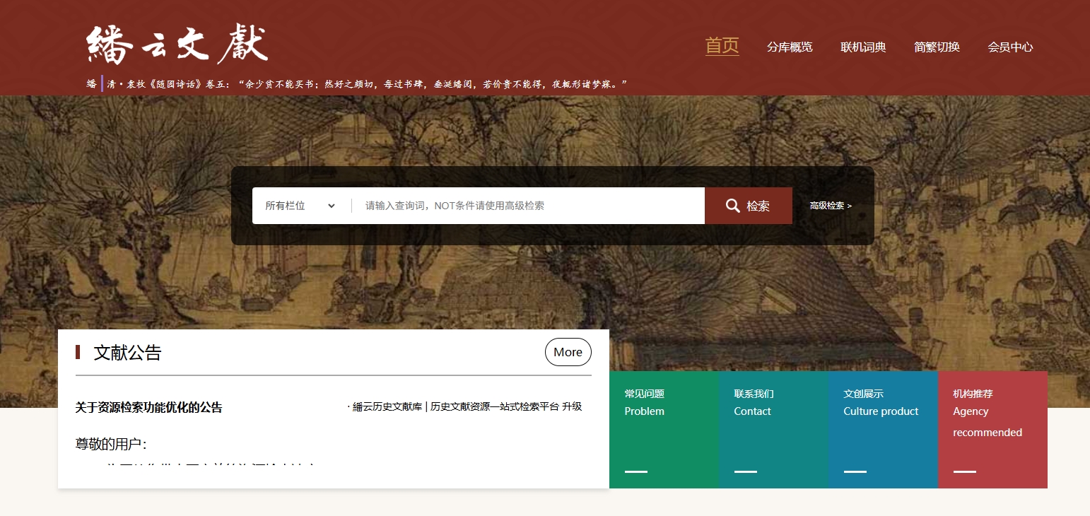Open announcement 关于资源检索功能优化的公告

click(149, 408)
